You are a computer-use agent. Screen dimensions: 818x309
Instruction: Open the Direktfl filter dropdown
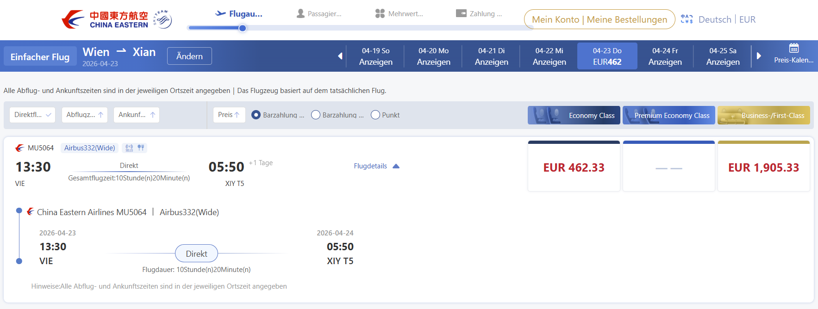tap(32, 115)
